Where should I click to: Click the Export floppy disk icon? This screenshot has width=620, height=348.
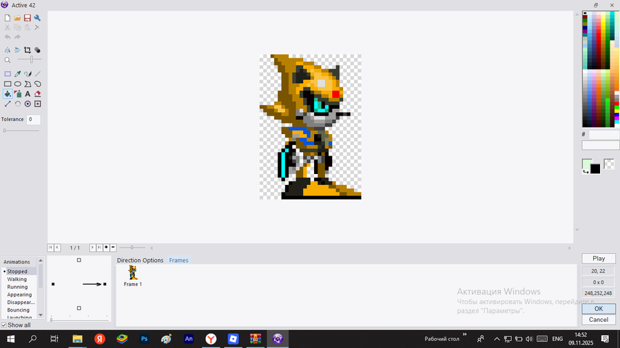pyautogui.click(x=28, y=18)
